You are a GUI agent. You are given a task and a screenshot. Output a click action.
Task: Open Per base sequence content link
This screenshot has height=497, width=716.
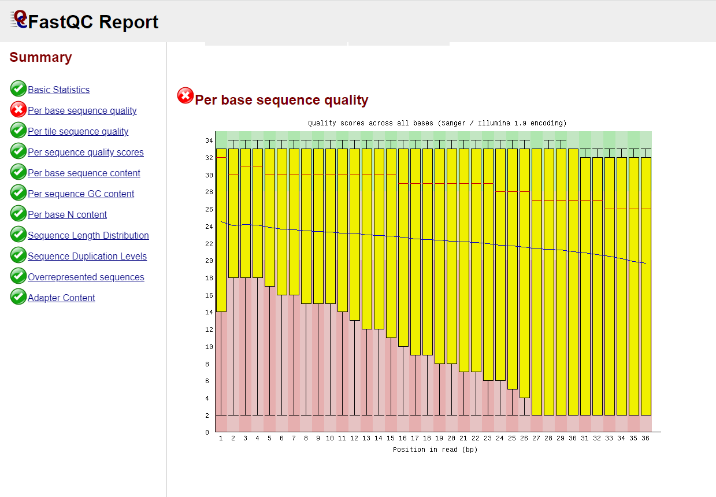click(x=84, y=173)
